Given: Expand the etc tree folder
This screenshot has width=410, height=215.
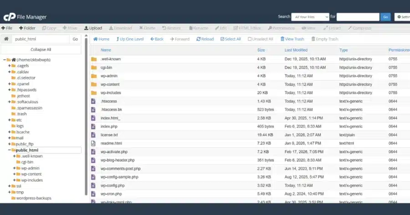Looking at the screenshot, I should [10, 120].
